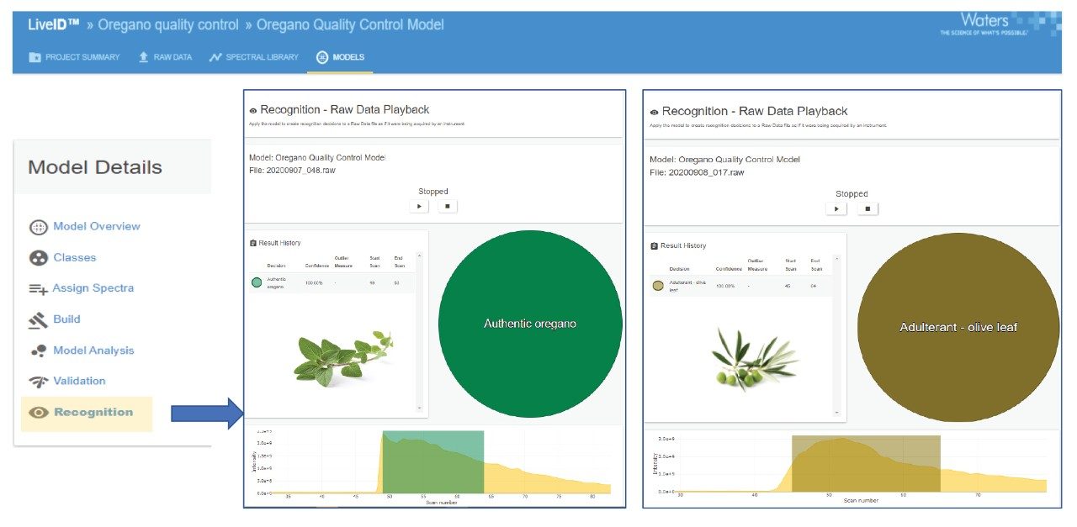1077x527 pixels.
Task: Click the Recognition eye icon in sidebar
Action: click(39, 413)
